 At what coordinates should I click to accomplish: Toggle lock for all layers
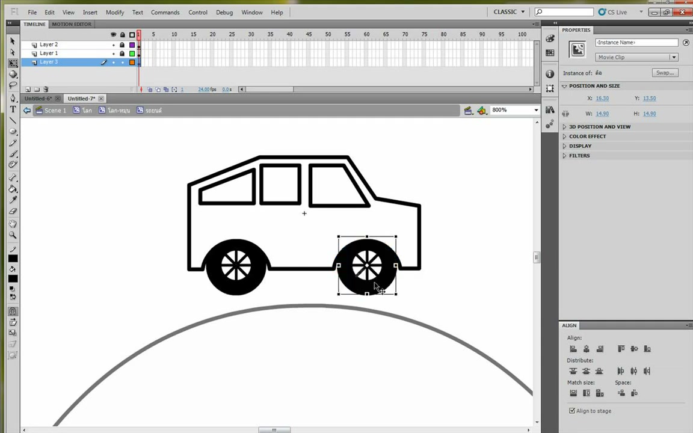[123, 34]
